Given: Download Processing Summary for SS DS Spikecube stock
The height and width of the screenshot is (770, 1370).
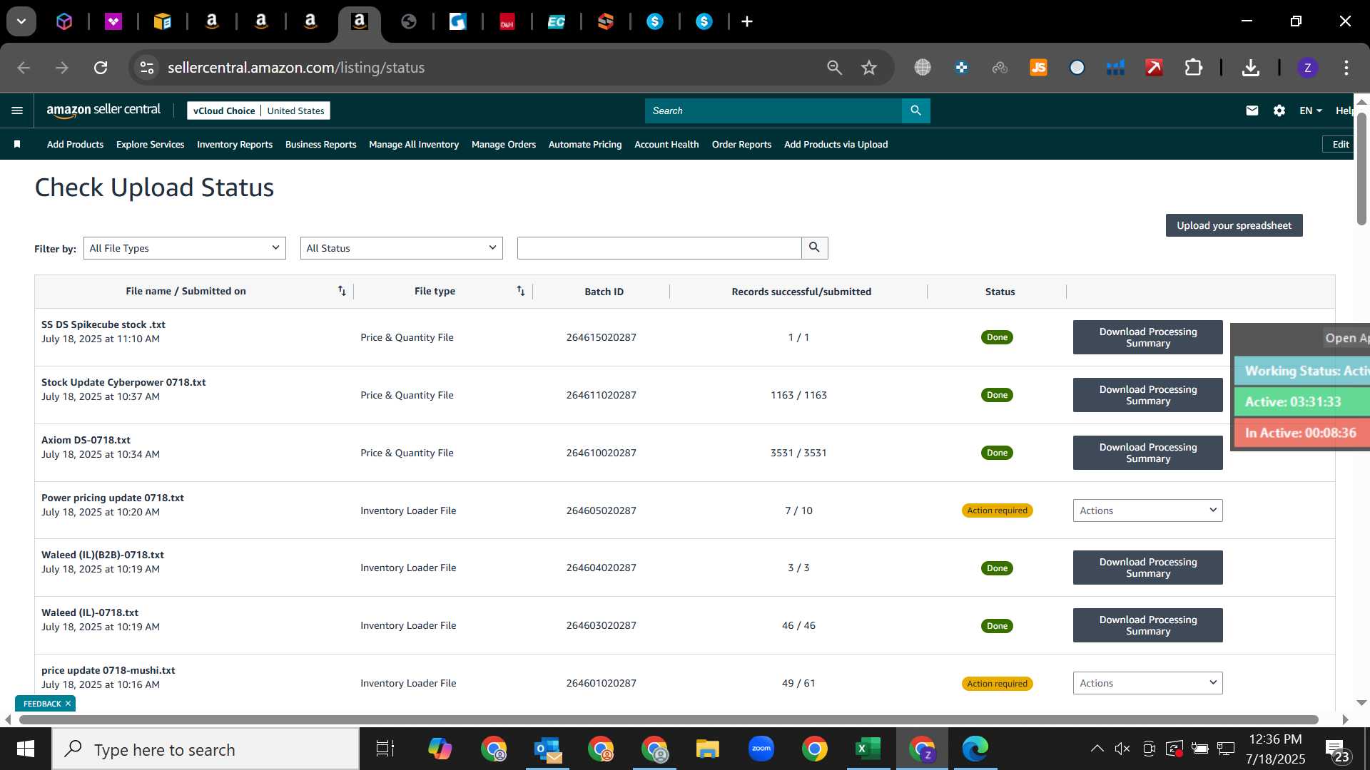Looking at the screenshot, I should pos(1147,337).
